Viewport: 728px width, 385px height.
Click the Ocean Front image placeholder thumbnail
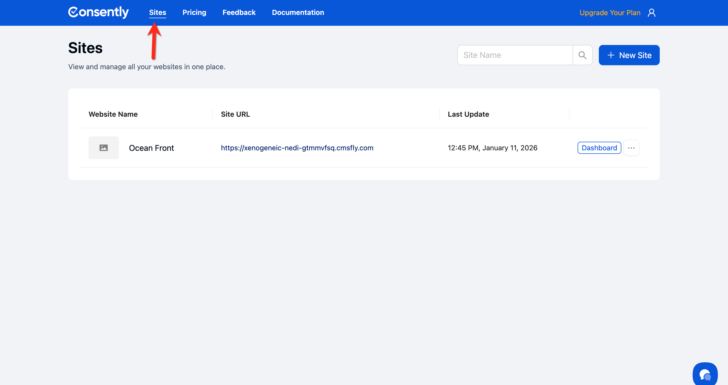103,148
